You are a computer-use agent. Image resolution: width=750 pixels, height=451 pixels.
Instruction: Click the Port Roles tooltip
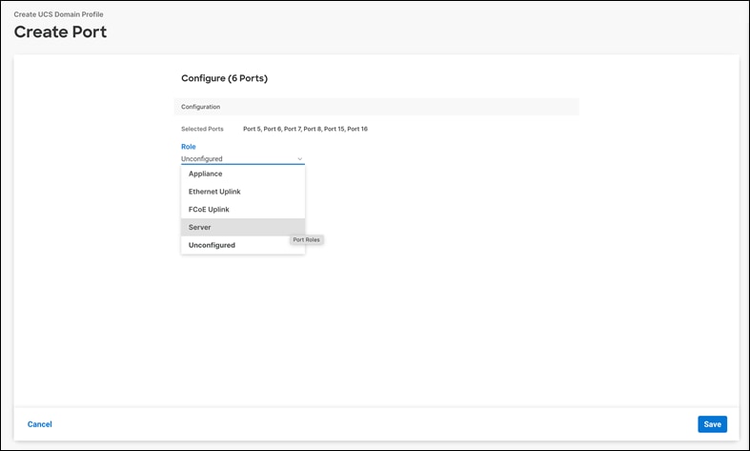click(x=307, y=239)
